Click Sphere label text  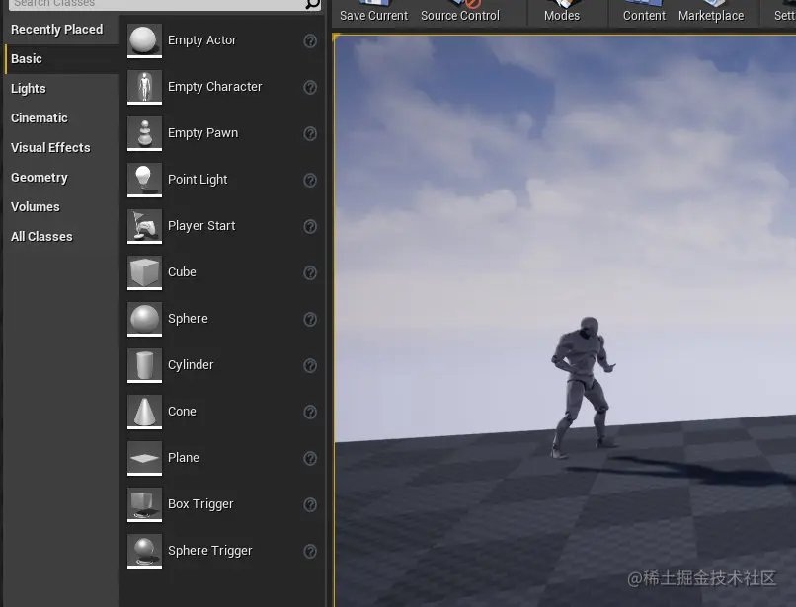click(188, 319)
